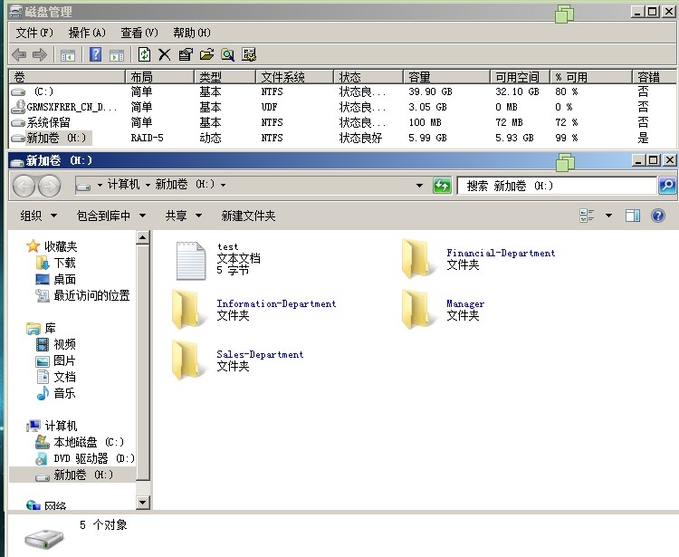Image resolution: width=679 pixels, height=557 pixels.
Task: Select the Information-Department folder
Action: (253, 310)
